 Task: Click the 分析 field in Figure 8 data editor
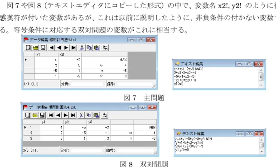tap(86, 151)
